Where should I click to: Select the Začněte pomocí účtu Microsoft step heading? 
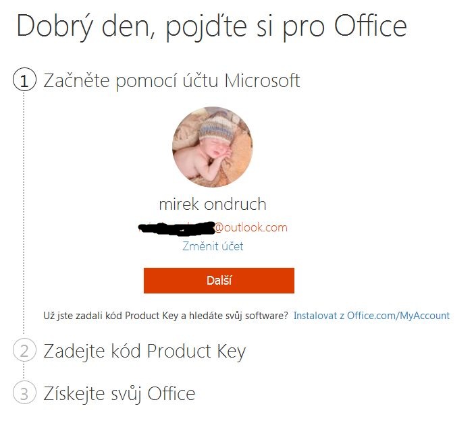tap(171, 81)
